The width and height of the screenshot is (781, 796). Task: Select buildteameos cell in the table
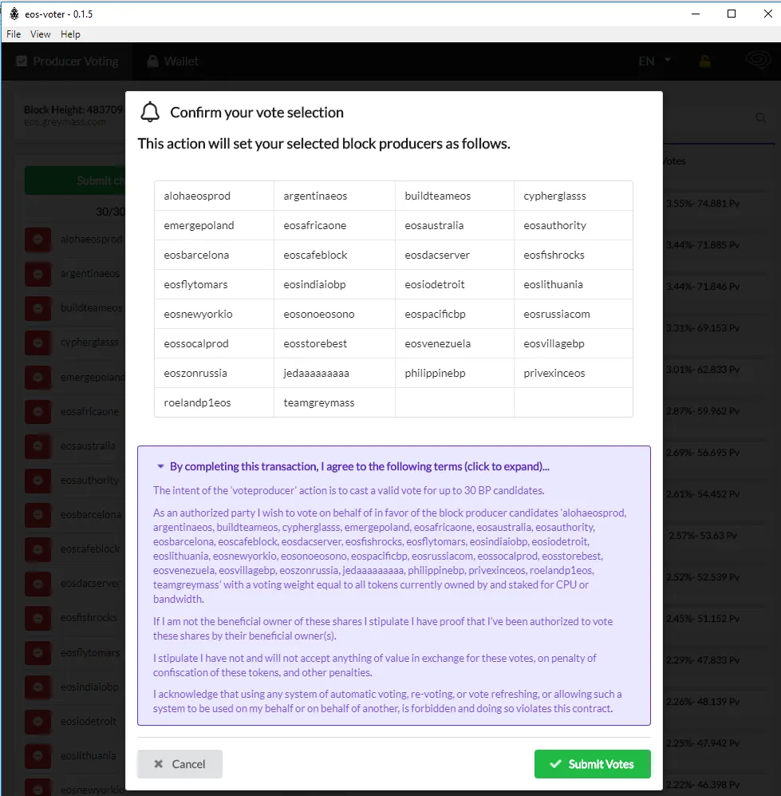pos(455,196)
